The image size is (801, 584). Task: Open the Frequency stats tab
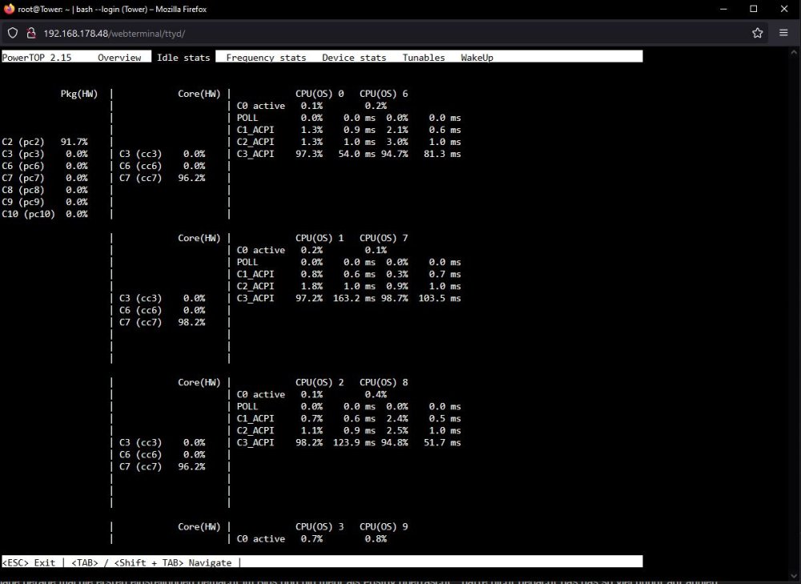[x=266, y=58]
